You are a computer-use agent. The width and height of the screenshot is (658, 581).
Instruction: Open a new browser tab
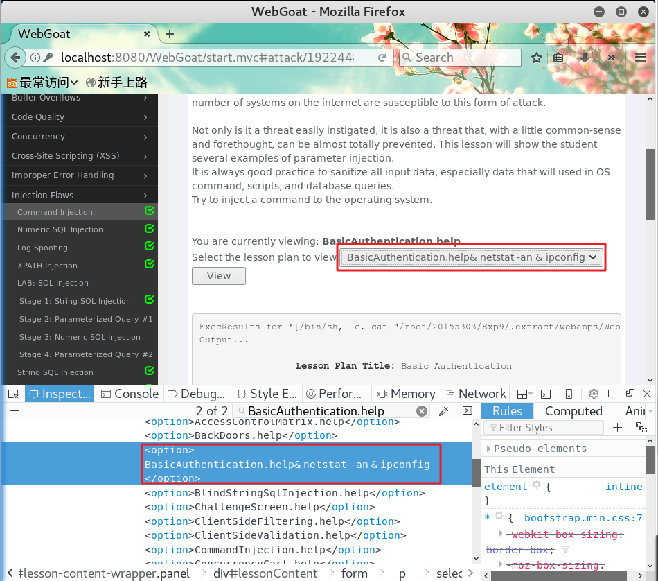(170, 34)
